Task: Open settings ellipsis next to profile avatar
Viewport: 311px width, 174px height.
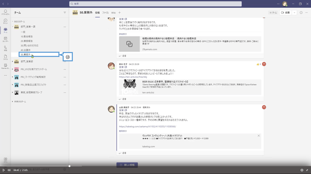Action: (278, 4)
